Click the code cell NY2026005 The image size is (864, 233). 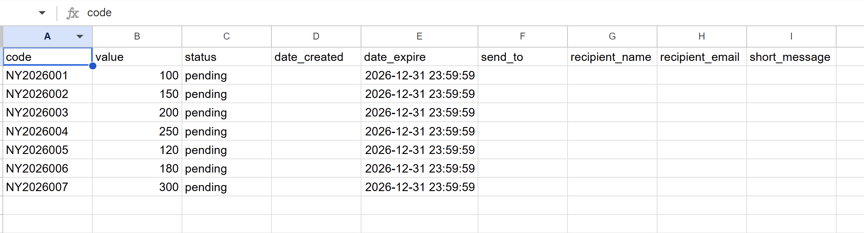pyautogui.click(x=48, y=150)
